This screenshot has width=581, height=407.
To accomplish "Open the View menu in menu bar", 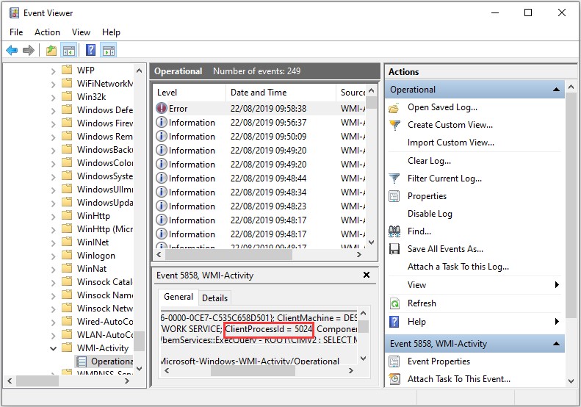I will coord(81,32).
